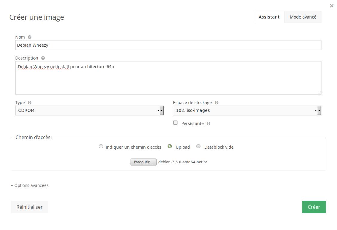
Task: Switch to the Mode avancé tab
Action: click(x=303, y=17)
